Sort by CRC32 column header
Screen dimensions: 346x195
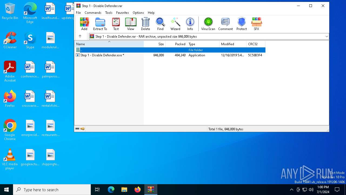click(256, 44)
